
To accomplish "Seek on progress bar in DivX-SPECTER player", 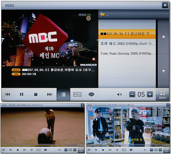I will [42, 145].
